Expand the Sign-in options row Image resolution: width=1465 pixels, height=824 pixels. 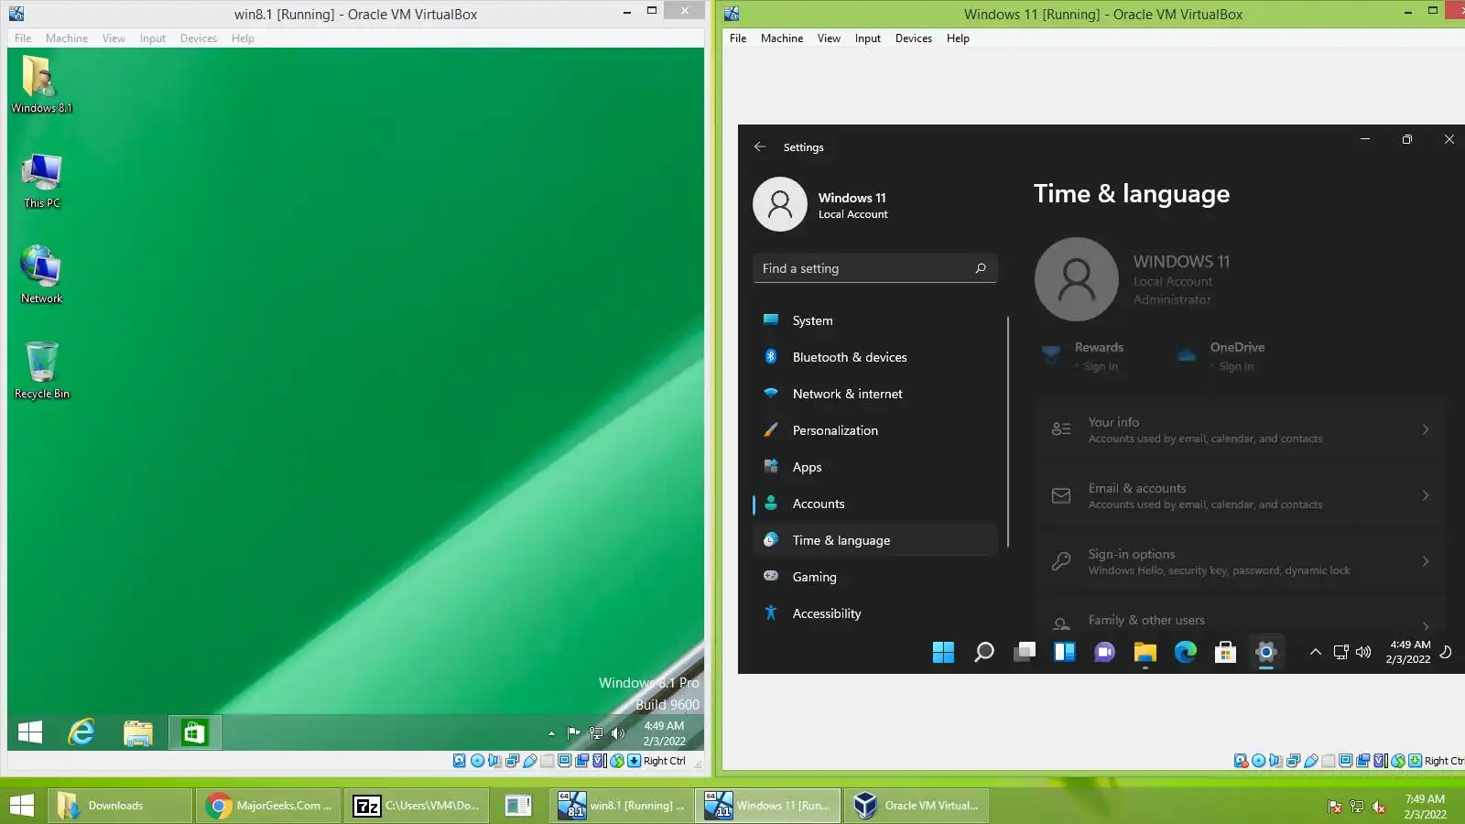coord(1242,561)
